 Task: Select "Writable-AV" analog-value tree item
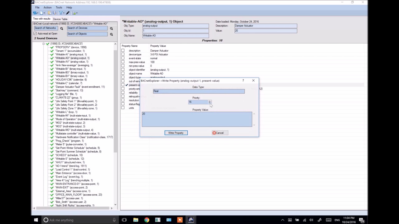pyautogui.click(x=71, y=62)
